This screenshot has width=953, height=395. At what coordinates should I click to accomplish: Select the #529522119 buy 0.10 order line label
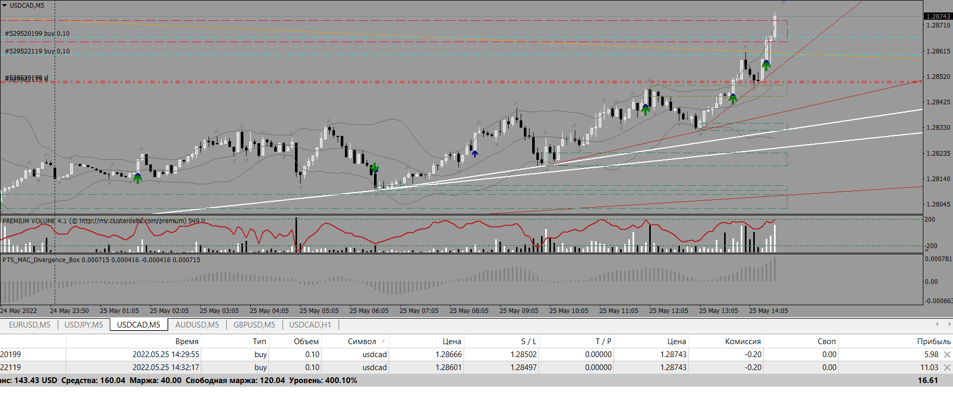(37, 51)
